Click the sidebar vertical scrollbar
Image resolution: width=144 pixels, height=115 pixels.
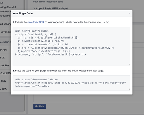[25, 56]
